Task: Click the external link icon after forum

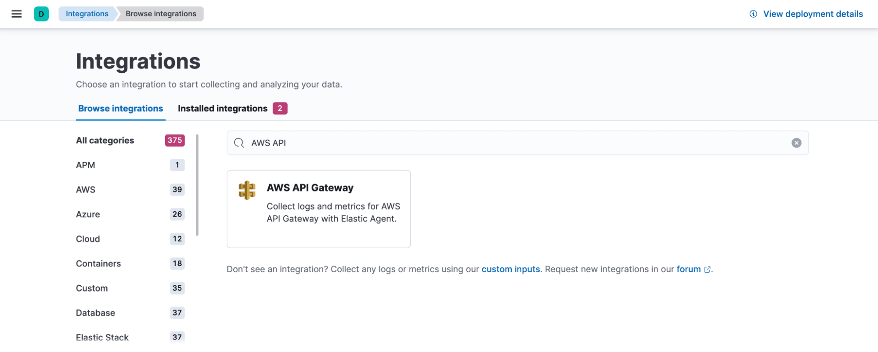Action: 707,270
